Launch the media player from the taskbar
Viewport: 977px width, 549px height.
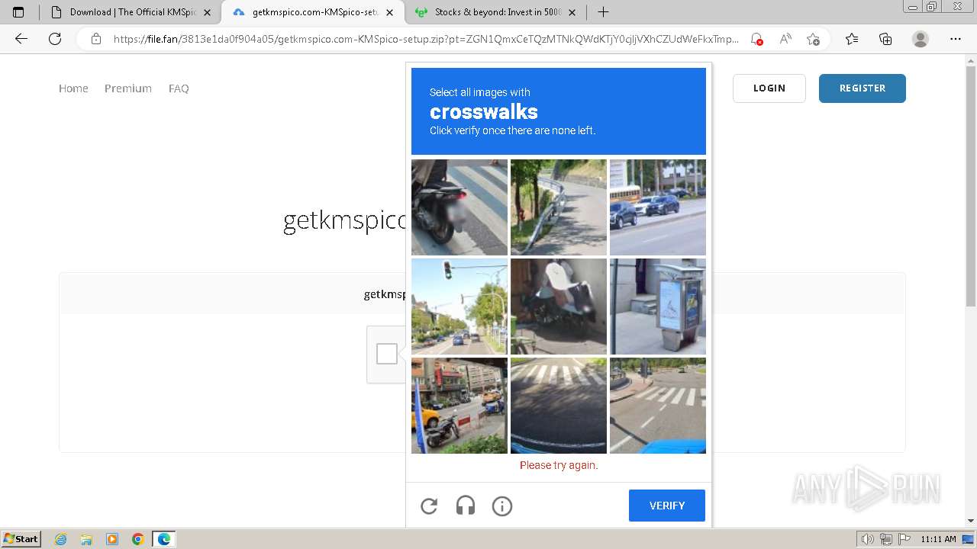112,539
